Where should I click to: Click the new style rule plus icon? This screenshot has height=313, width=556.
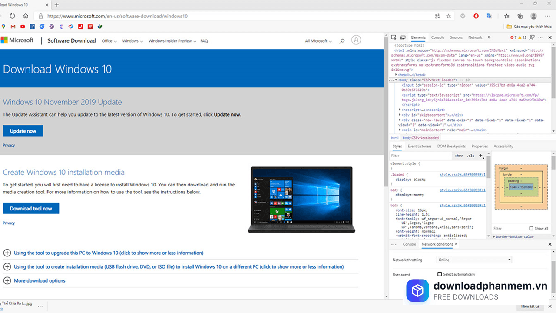pos(480,156)
